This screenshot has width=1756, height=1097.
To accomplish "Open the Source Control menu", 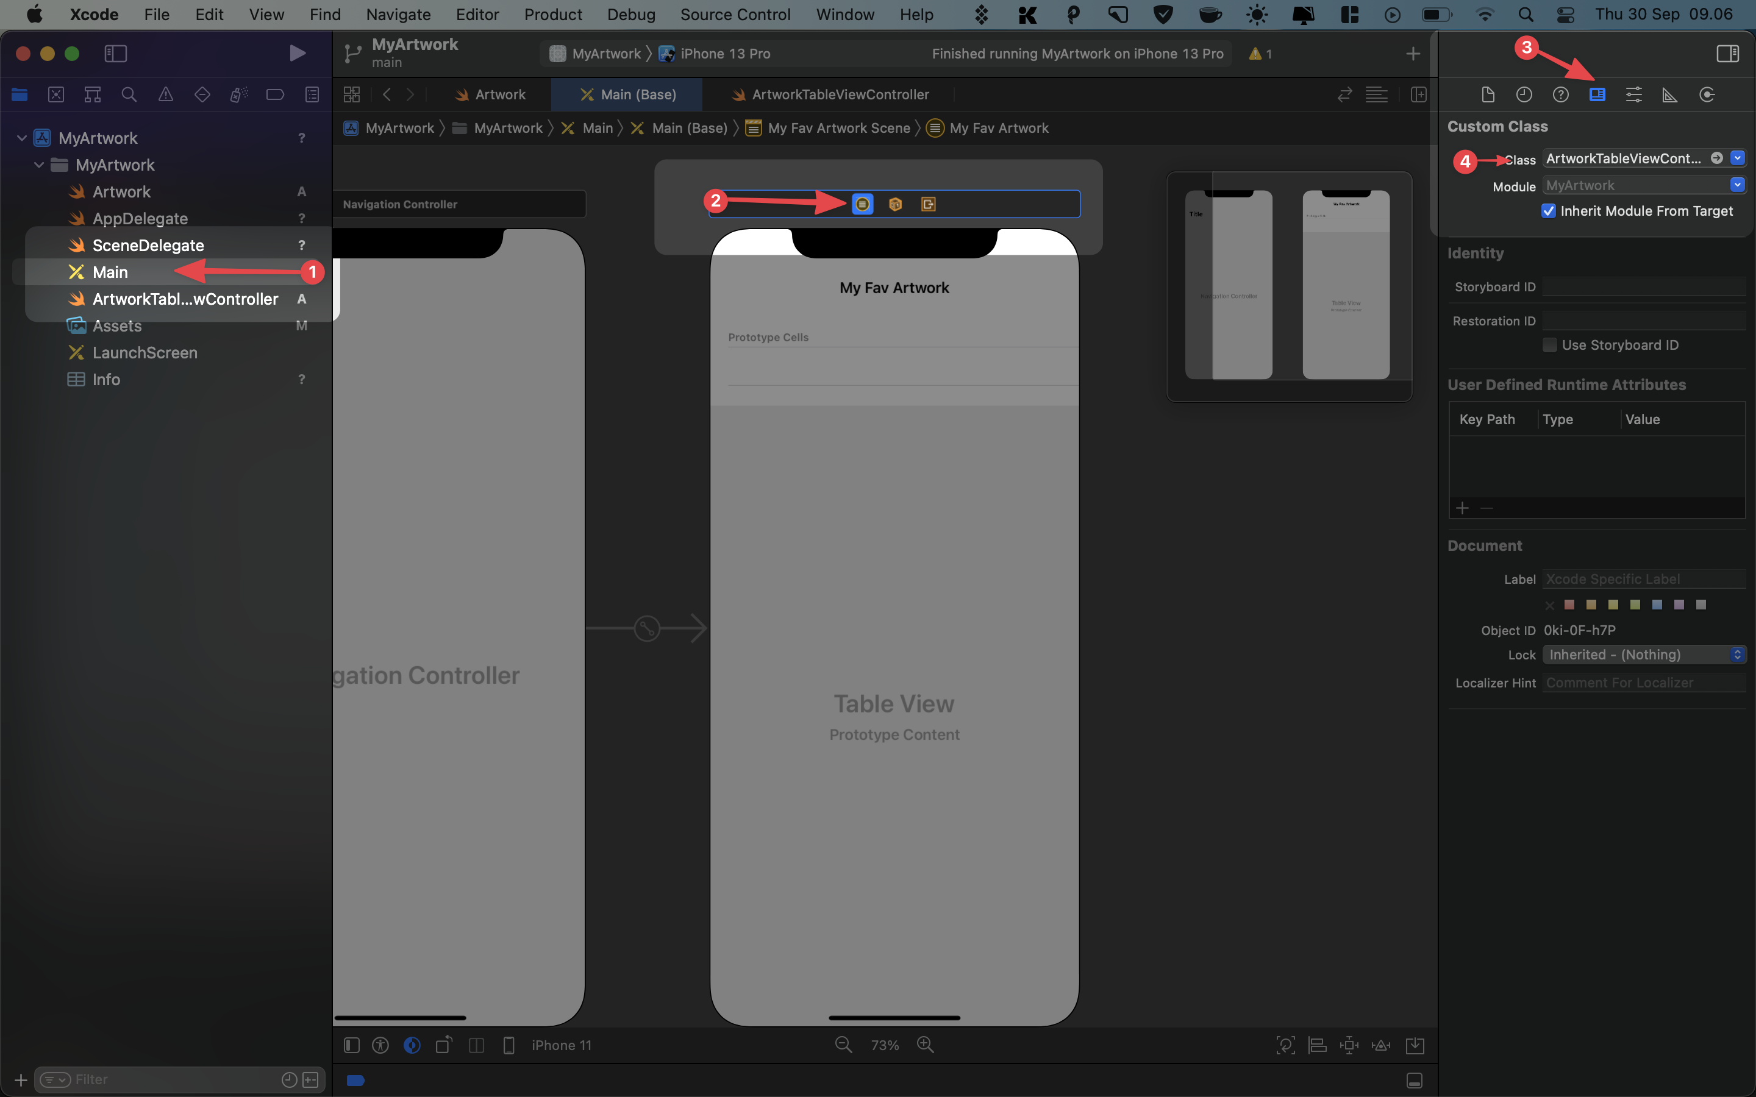I will coord(735,15).
